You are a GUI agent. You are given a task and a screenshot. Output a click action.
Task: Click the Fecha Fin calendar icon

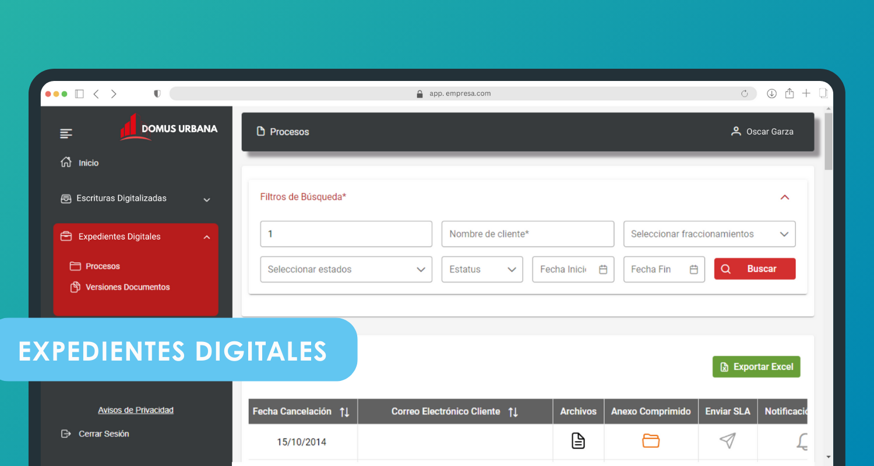point(693,270)
